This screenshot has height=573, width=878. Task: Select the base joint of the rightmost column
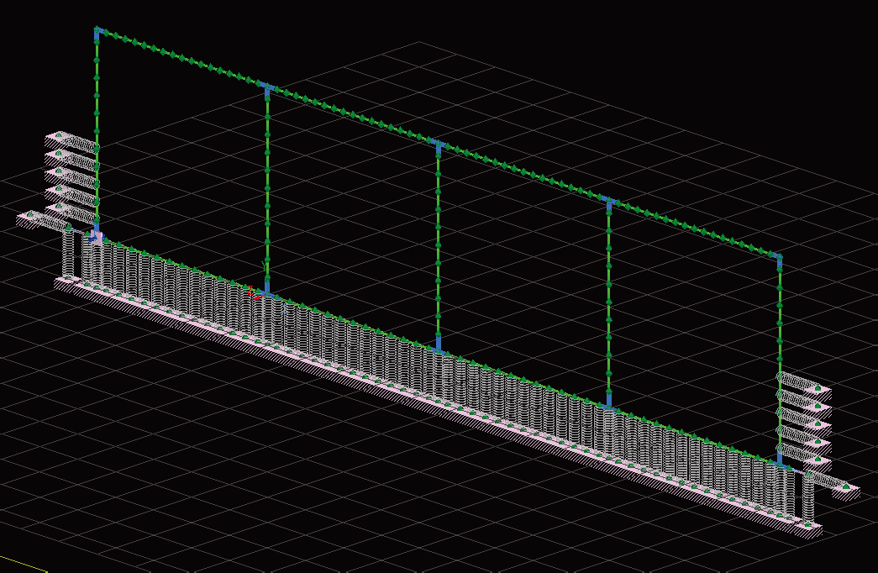(x=780, y=460)
